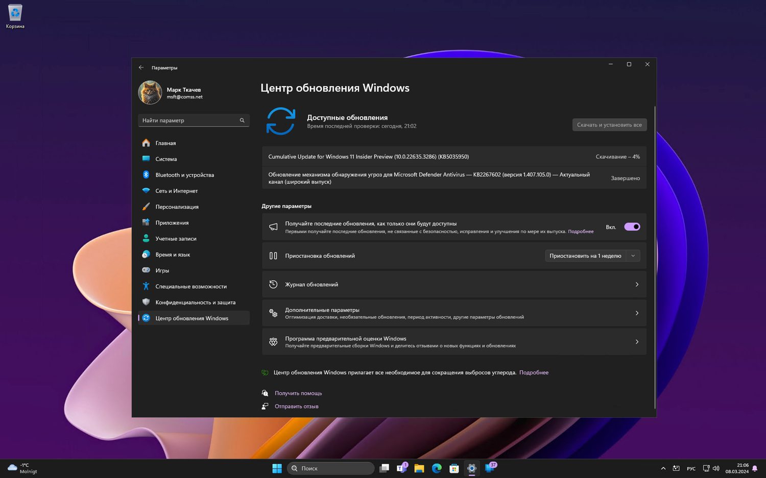Click the Отправить отзыв link
The height and width of the screenshot is (478, 766).
(x=297, y=407)
